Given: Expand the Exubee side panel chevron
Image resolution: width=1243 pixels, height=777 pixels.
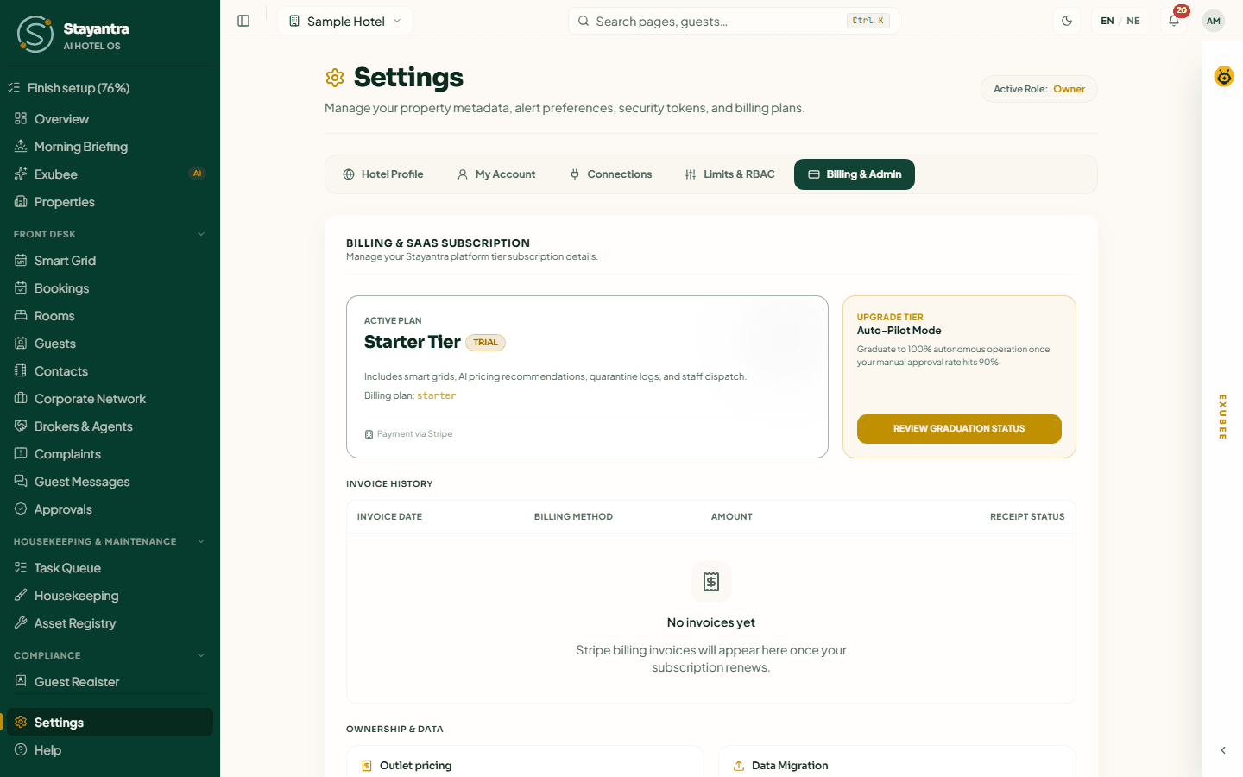Looking at the screenshot, I should pos(1223,750).
